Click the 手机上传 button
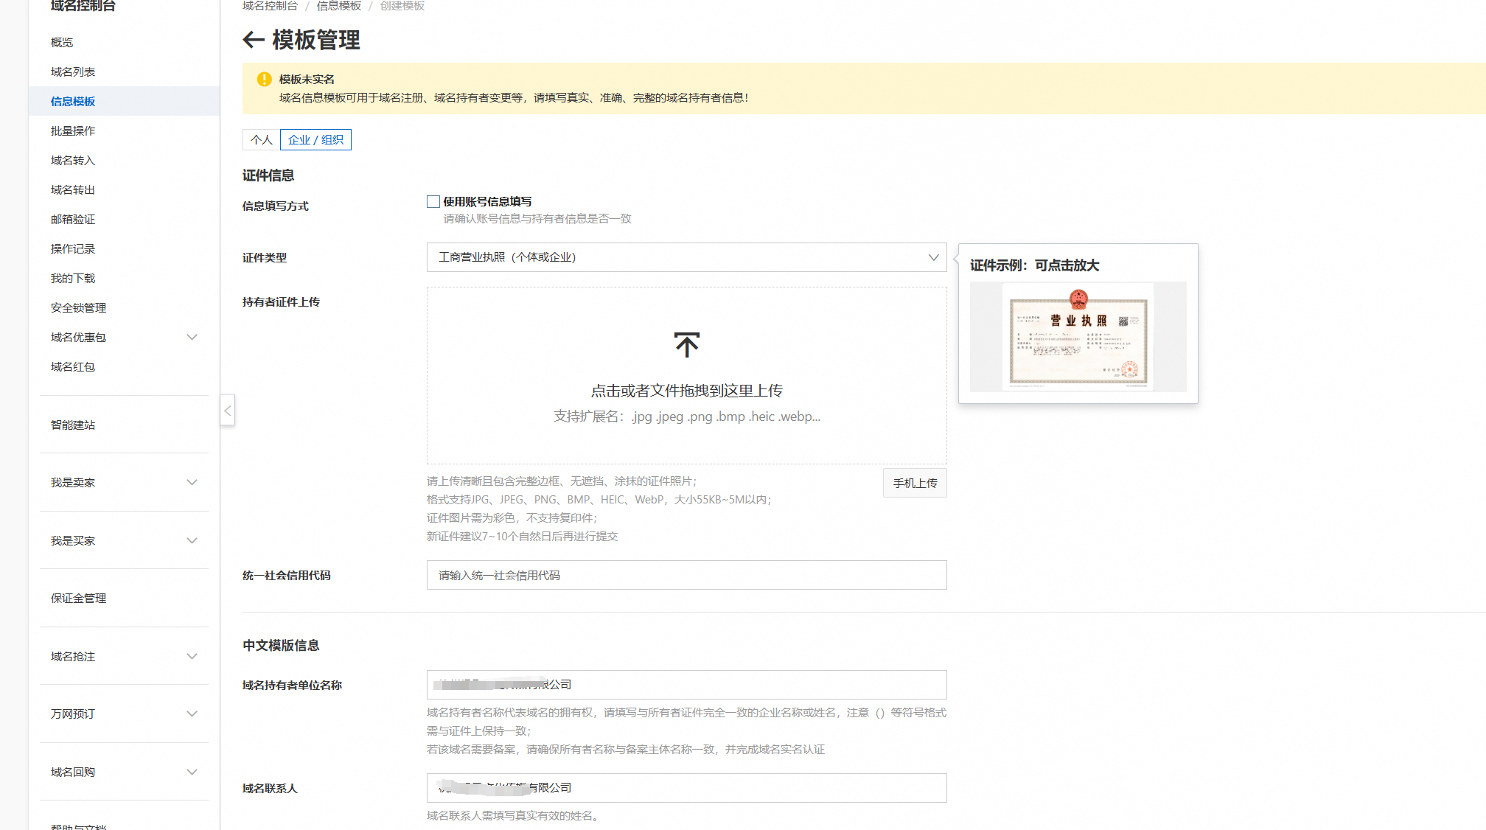 point(915,484)
